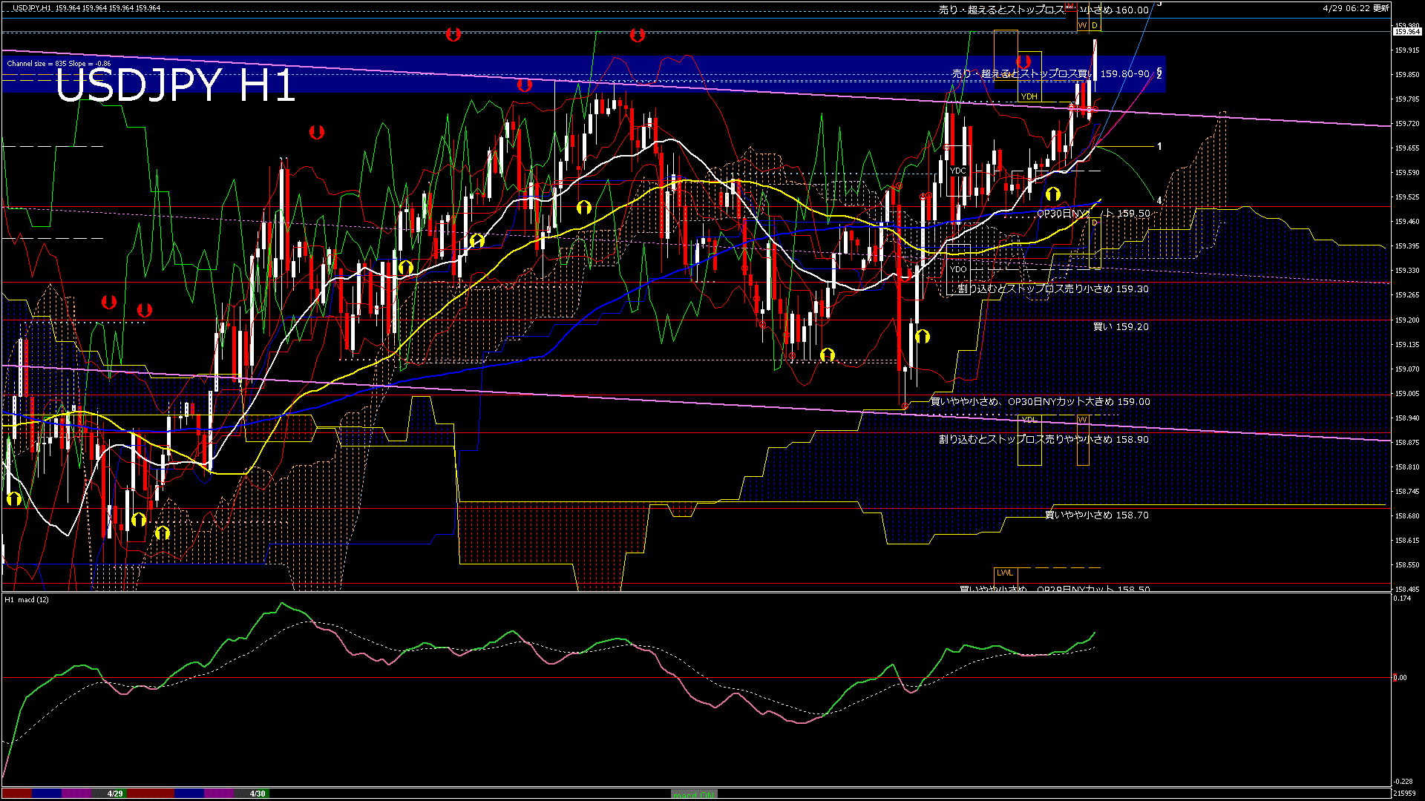Click the H1 macd (12) indicator label
The image size is (1425, 801).
coord(27,599)
